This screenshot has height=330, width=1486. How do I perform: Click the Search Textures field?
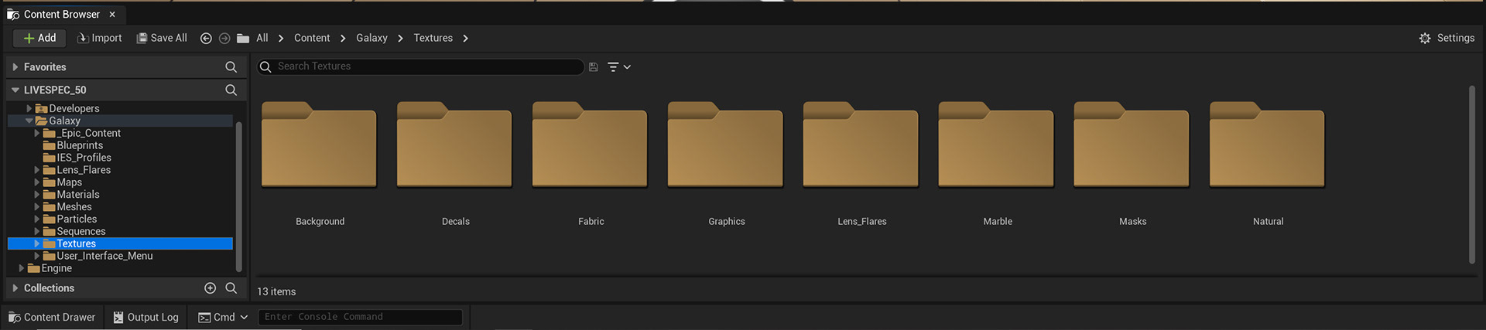click(x=420, y=66)
